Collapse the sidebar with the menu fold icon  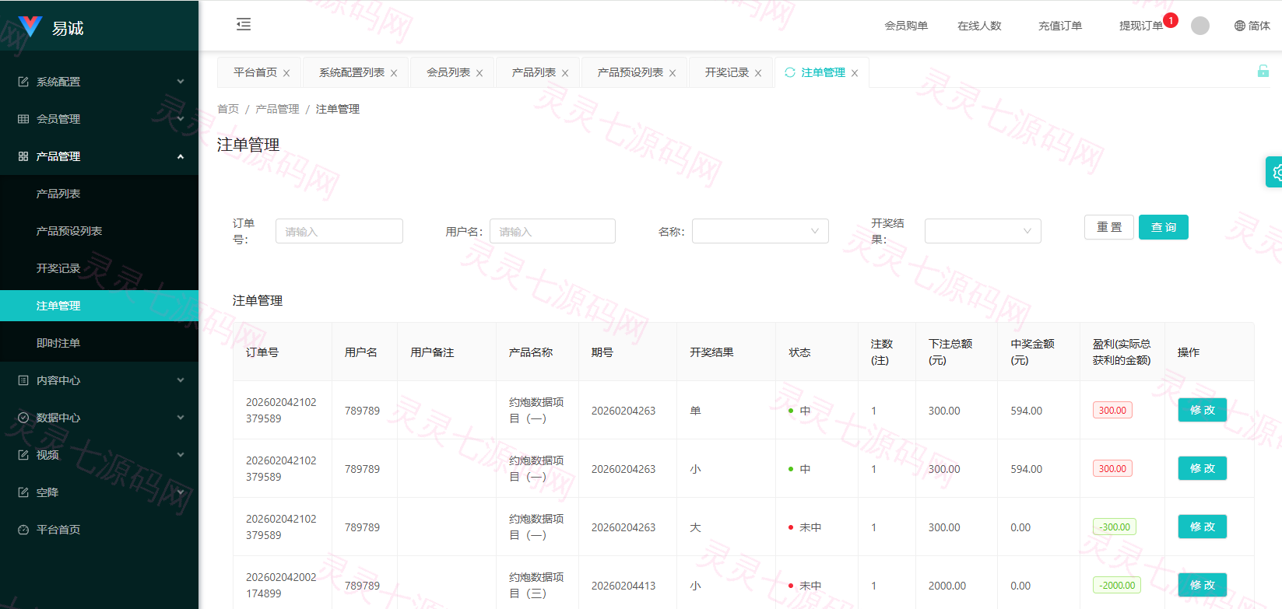(244, 24)
